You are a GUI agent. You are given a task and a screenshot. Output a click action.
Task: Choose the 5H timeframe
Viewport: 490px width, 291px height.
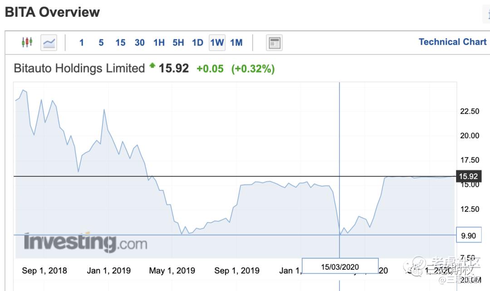tap(178, 43)
